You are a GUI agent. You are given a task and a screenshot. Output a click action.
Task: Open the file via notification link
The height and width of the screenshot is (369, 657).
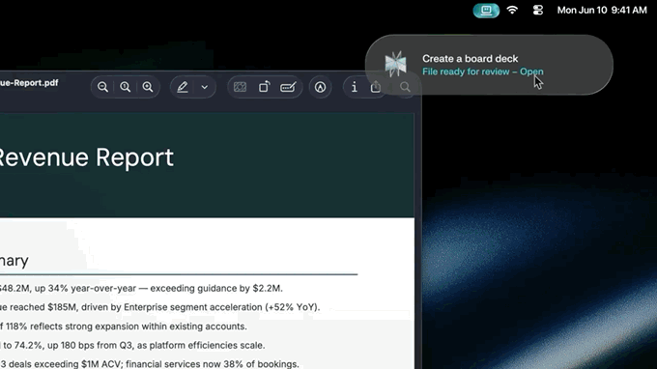(531, 71)
